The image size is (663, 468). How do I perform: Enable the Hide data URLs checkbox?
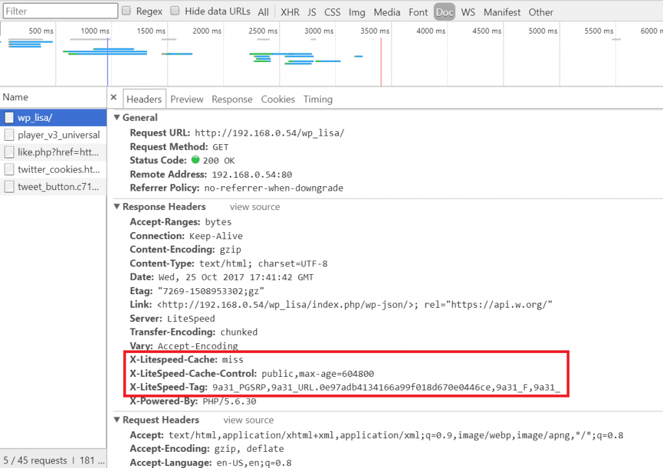[x=175, y=10]
